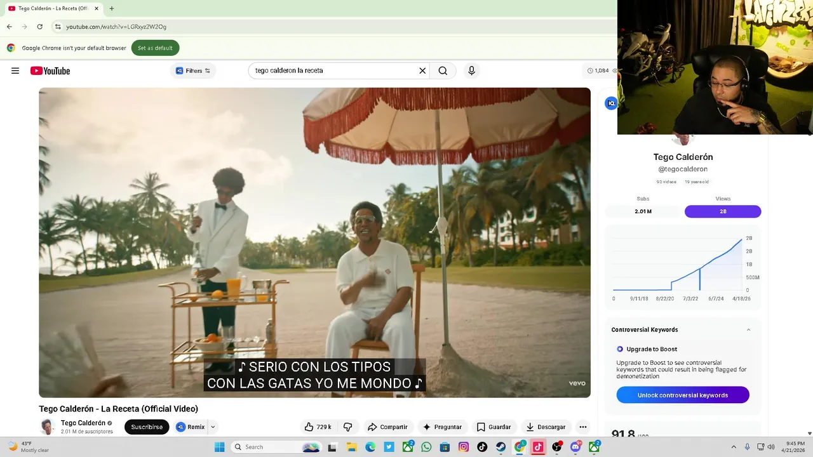Subscribe with the Suscribirse button

click(x=147, y=427)
